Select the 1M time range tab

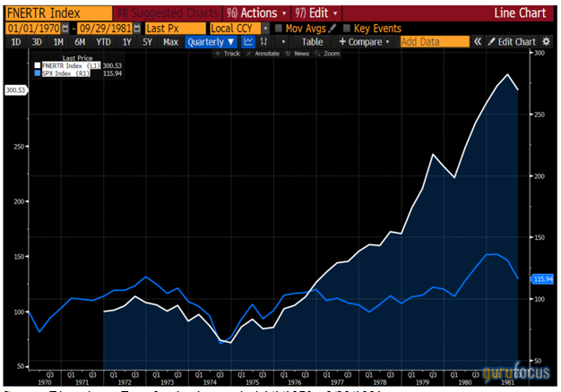[58, 42]
